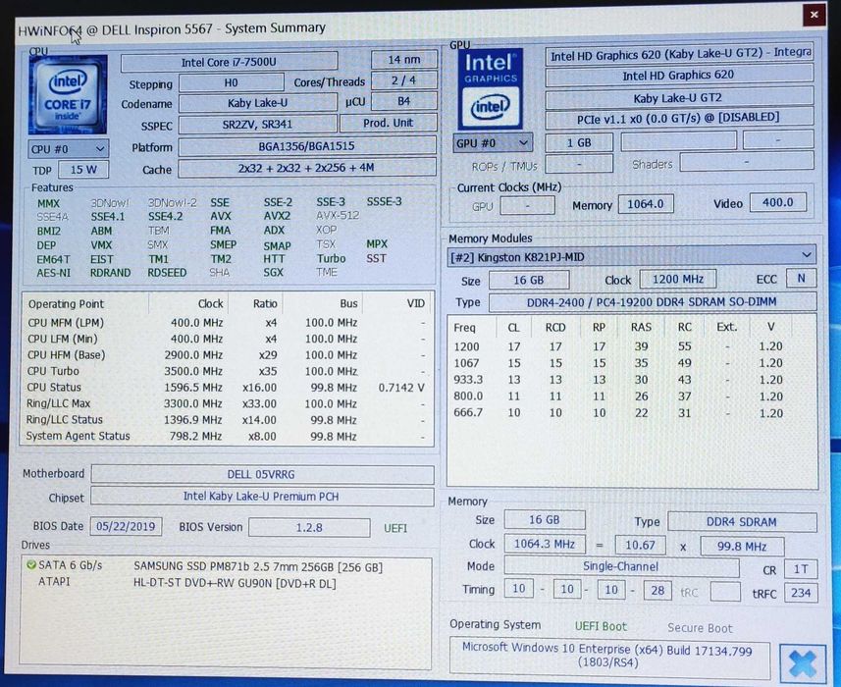Select the CPU MFM (LPM) operating point row

point(227,323)
